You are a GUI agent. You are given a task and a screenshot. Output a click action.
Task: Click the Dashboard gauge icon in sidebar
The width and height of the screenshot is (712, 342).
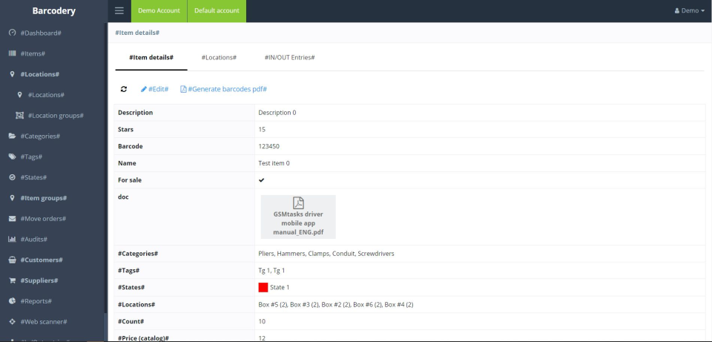click(x=13, y=33)
